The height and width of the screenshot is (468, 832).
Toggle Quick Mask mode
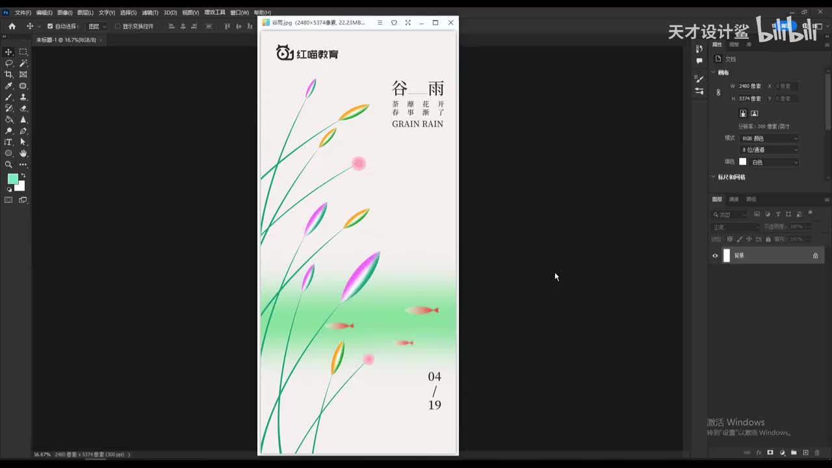(x=8, y=200)
